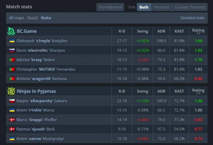The height and width of the screenshot is (145, 213).
Task: Click the Ukraine flag beside cairne
Action: (x=12, y=138)
